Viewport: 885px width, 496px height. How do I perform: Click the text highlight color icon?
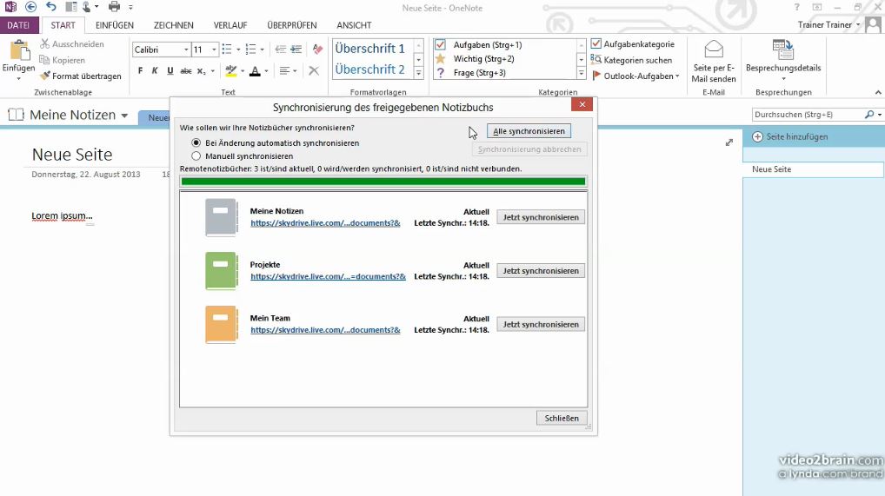231,70
